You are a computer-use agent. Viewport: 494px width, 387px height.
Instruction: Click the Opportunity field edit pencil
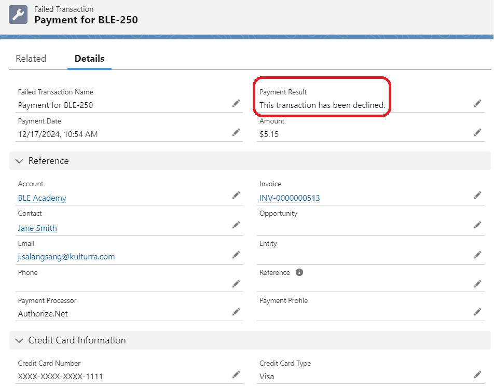tap(477, 225)
